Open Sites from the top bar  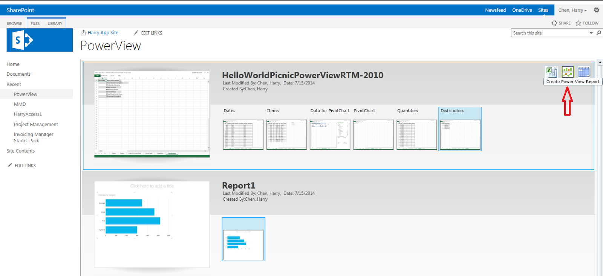pos(543,10)
